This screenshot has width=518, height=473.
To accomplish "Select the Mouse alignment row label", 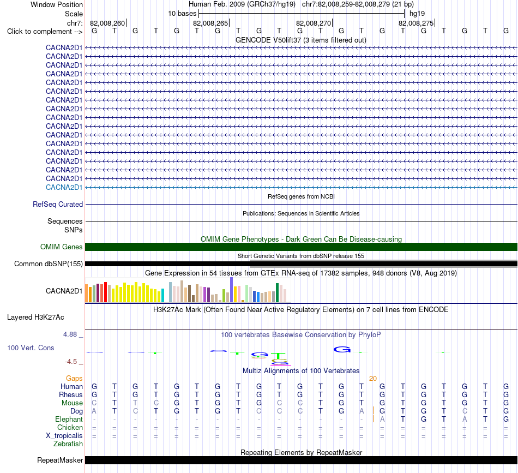I will 72,403.
